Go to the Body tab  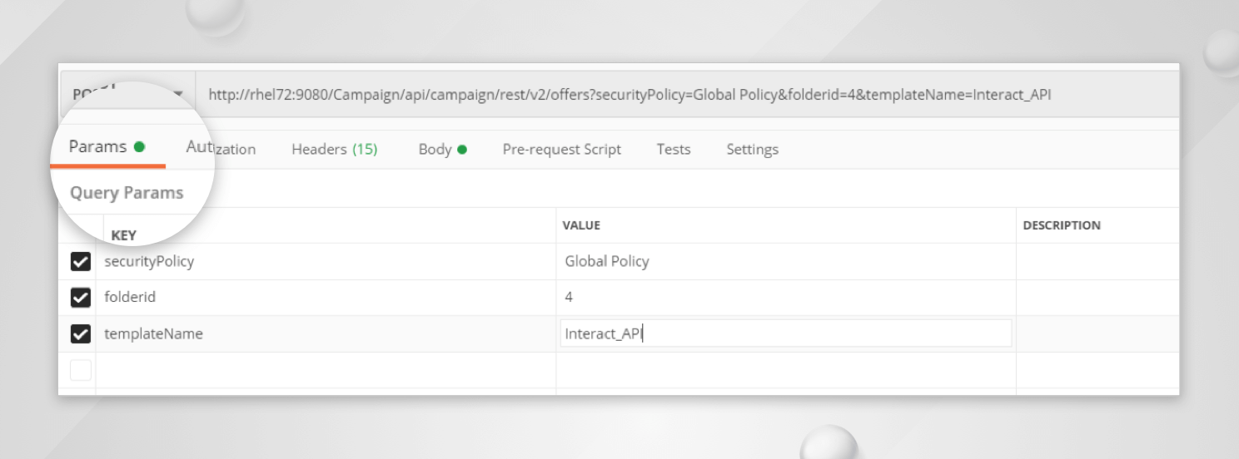tap(442, 150)
